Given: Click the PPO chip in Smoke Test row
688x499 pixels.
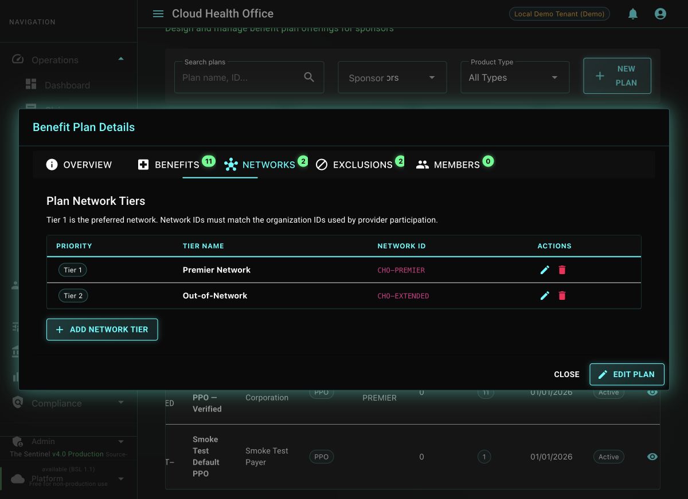Looking at the screenshot, I should [322, 457].
